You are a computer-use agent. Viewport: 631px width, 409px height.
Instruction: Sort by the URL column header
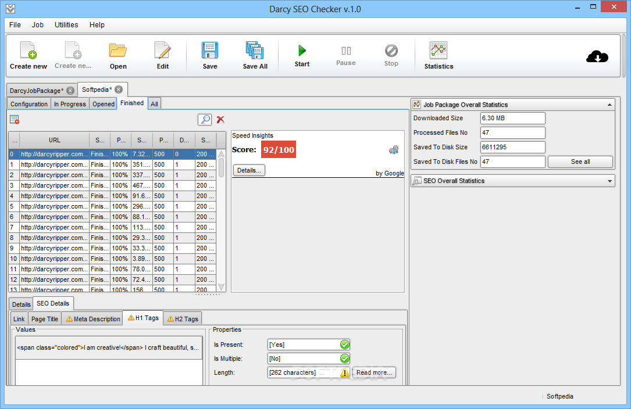pos(54,140)
